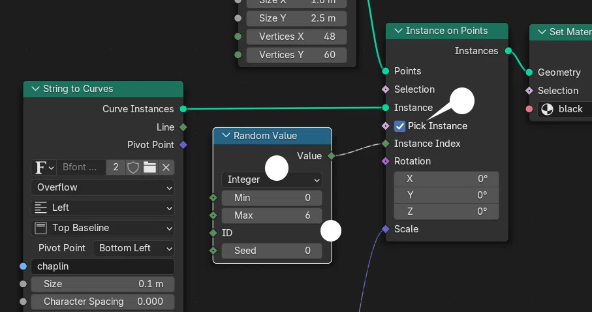Screen dimensions: 592x312
Task: Click the Size input socket in String to Curves
Action: pos(23,284)
